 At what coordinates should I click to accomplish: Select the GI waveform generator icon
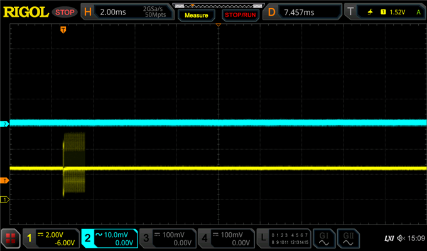point(324,238)
